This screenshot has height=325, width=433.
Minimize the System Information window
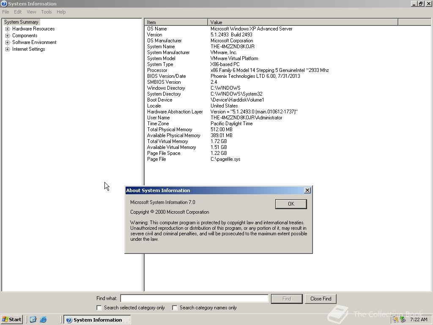(414, 3)
